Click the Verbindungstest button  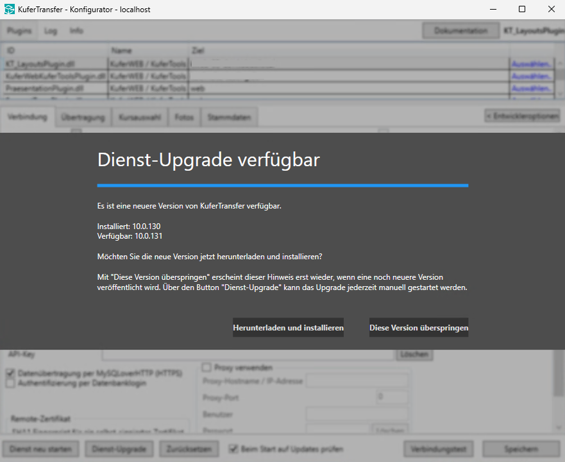coord(439,449)
